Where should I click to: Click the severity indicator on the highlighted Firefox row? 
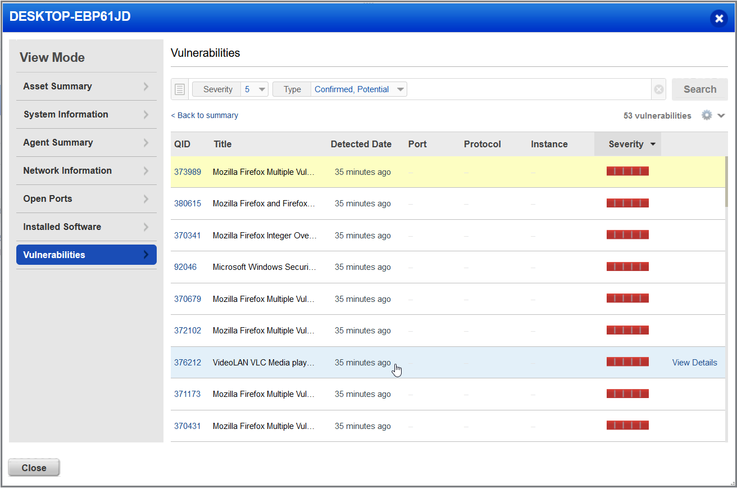pyautogui.click(x=627, y=170)
